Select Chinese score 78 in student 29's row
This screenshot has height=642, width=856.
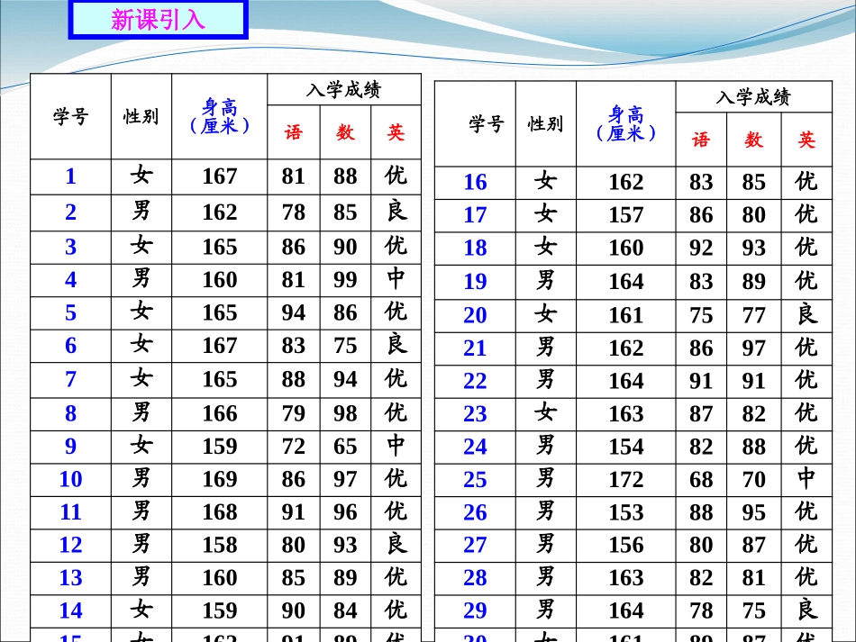click(x=701, y=610)
